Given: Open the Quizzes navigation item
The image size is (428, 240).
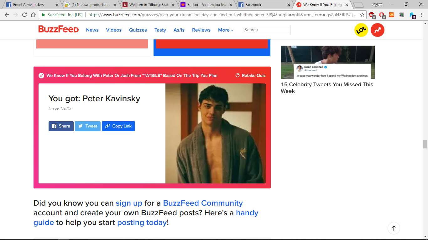Looking at the screenshot, I should coord(138,30).
